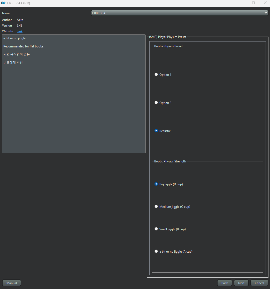
Task: Click the Boobs Physics Preset group title
Action: (168, 46)
